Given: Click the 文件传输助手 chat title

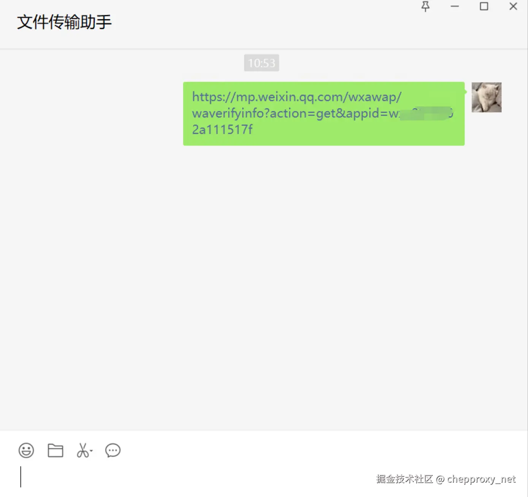Looking at the screenshot, I should (x=64, y=22).
